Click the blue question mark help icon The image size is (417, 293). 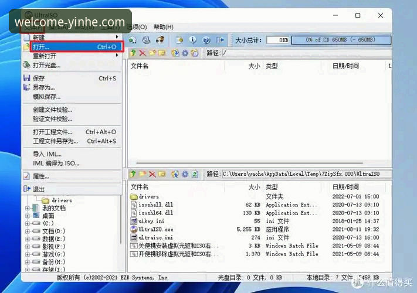[x=206, y=40]
